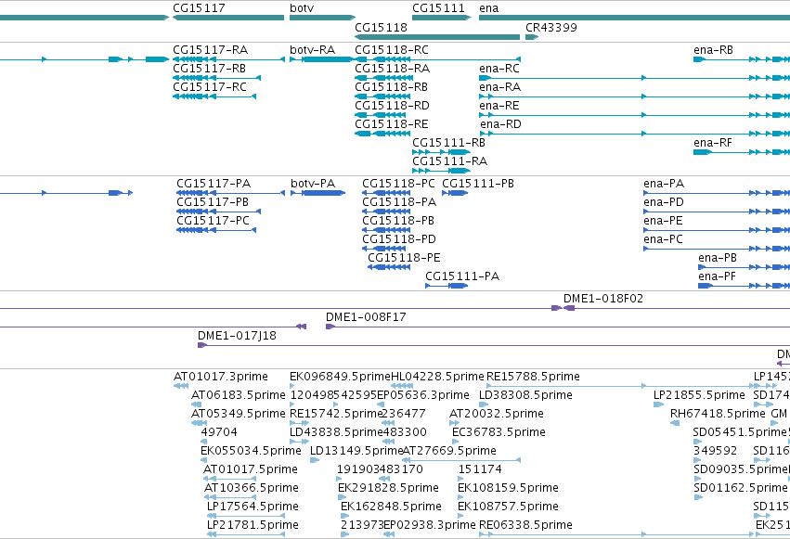Click EST EK108159.5prime
The height and width of the screenshot is (539, 790).
(508, 488)
